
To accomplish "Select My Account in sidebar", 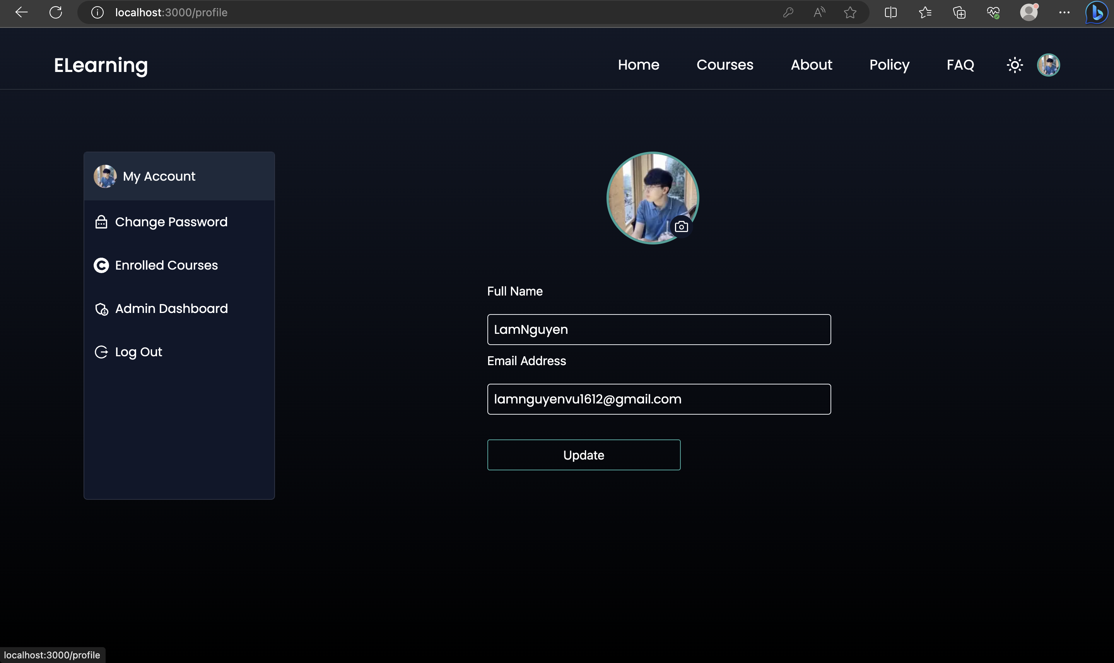I will pyautogui.click(x=159, y=176).
